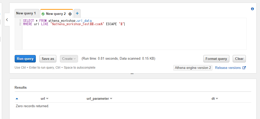Click Format query button
The width and height of the screenshot is (260, 119).
pos(216,59)
